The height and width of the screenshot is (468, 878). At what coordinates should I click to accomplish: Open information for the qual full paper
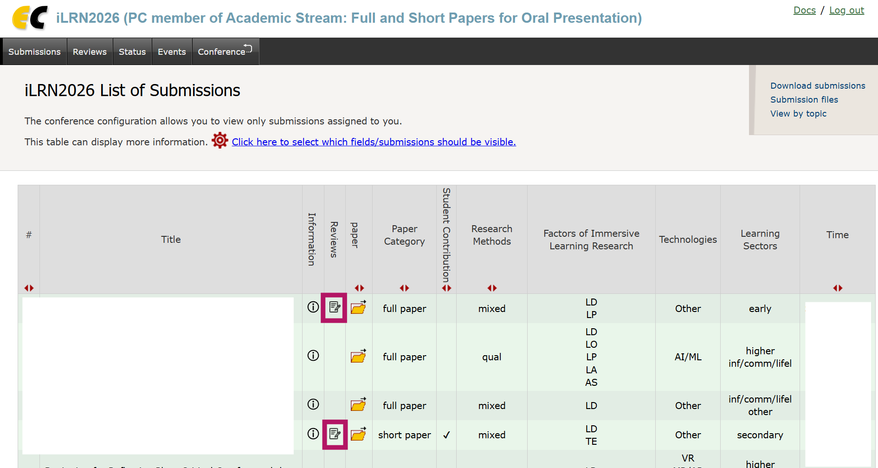pos(313,356)
